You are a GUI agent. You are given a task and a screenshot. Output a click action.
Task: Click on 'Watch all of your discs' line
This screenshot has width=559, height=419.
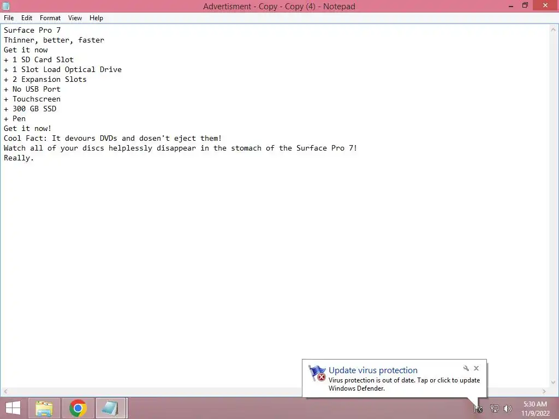pyautogui.click(x=180, y=148)
